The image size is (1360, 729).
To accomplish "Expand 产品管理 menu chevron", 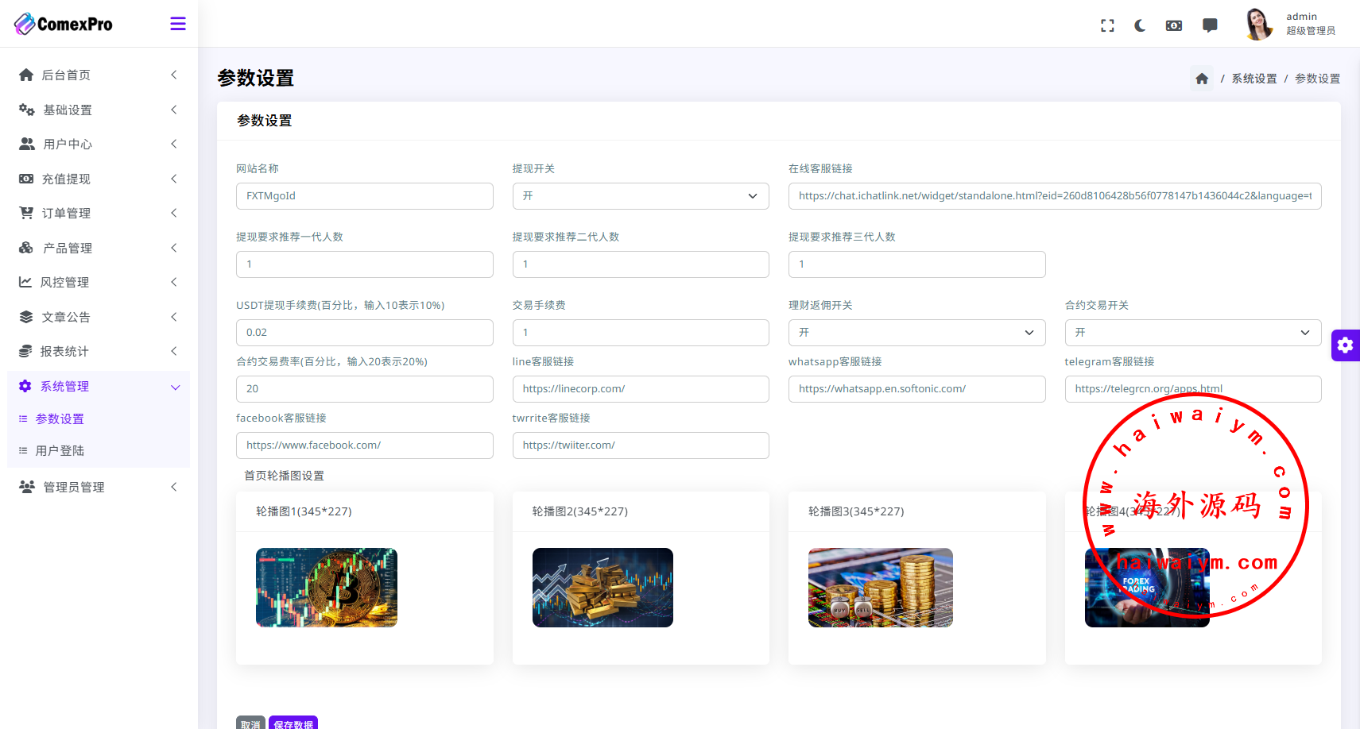I will pos(174,248).
